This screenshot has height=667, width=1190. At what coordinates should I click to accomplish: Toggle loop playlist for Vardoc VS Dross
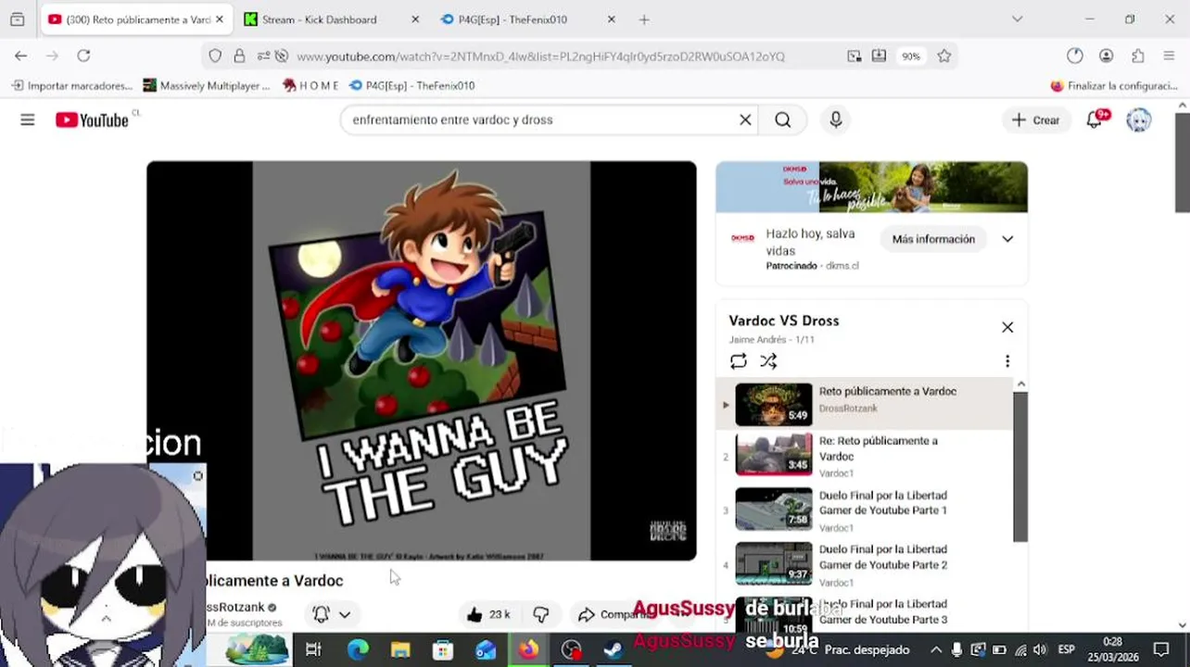point(739,361)
